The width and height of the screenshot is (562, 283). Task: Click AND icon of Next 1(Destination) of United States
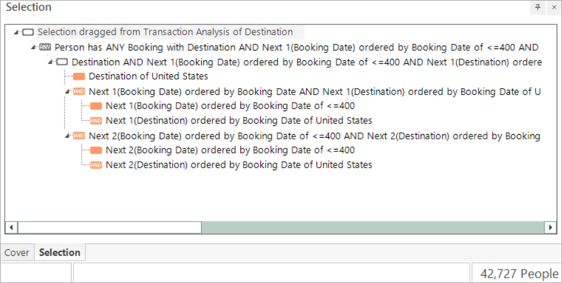point(96,121)
